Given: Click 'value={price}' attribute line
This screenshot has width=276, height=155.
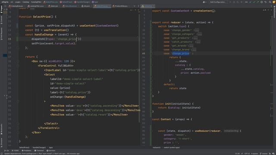Looking at the screenshot, I should point(60,88).
